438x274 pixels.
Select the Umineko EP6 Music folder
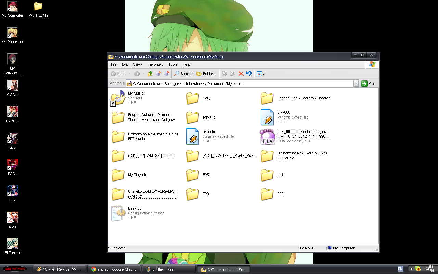267,156
